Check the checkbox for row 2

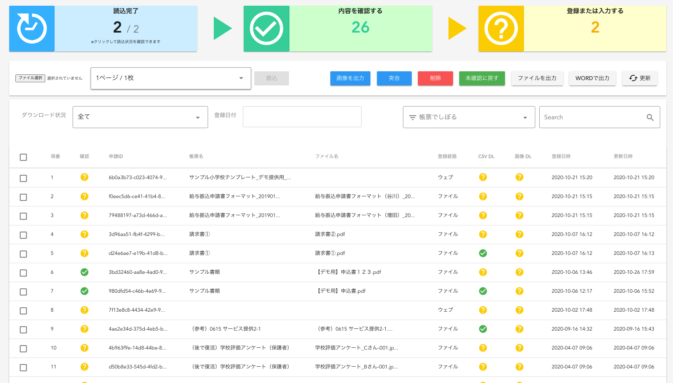point(23,197)
